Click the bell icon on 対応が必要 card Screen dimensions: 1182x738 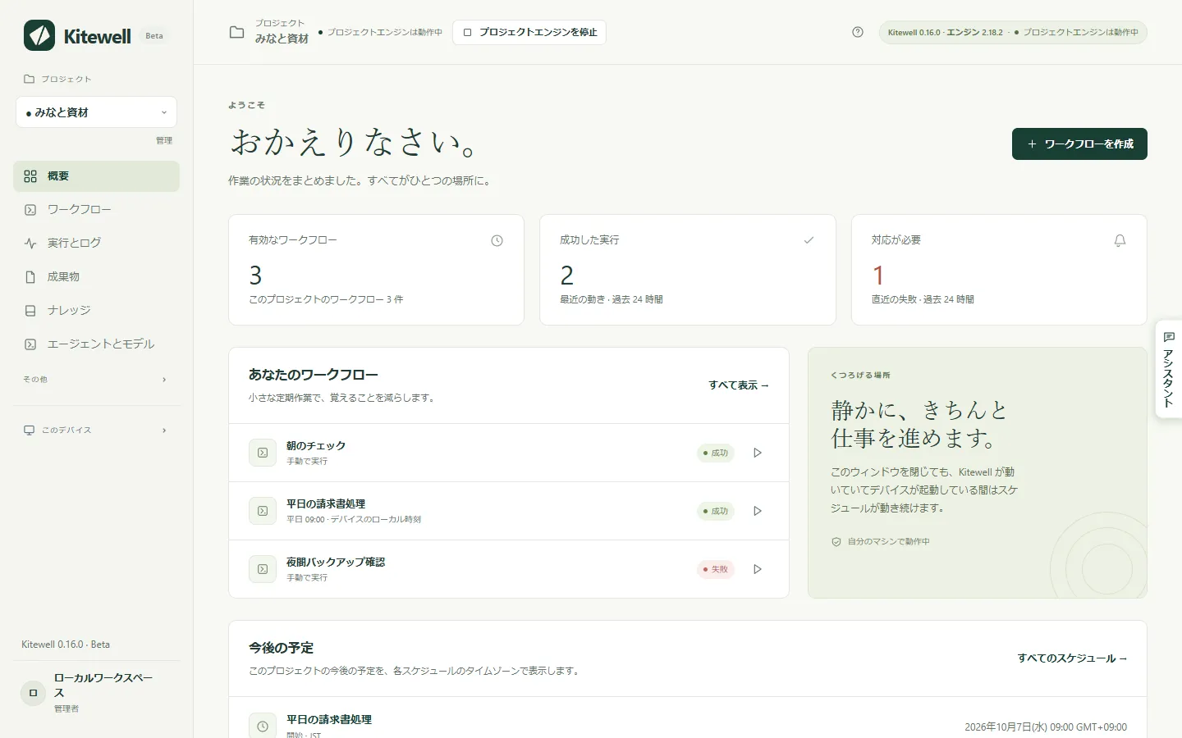pos(1120,240)
